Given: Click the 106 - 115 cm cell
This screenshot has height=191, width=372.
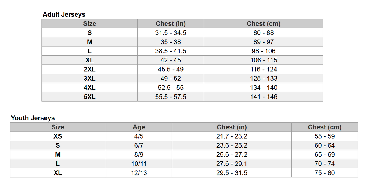Looking at the screenshot, I should pos(263,60).
